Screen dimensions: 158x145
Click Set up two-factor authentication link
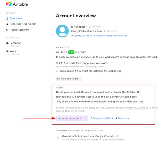pyautogui.click(x=111, y=36)
